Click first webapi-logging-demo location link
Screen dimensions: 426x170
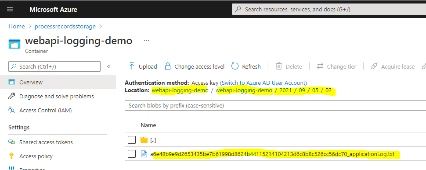pyautogui.click(x=180, y=90)
